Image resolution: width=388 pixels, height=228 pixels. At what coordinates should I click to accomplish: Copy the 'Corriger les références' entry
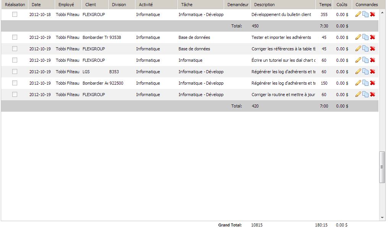tap(365, 48)
